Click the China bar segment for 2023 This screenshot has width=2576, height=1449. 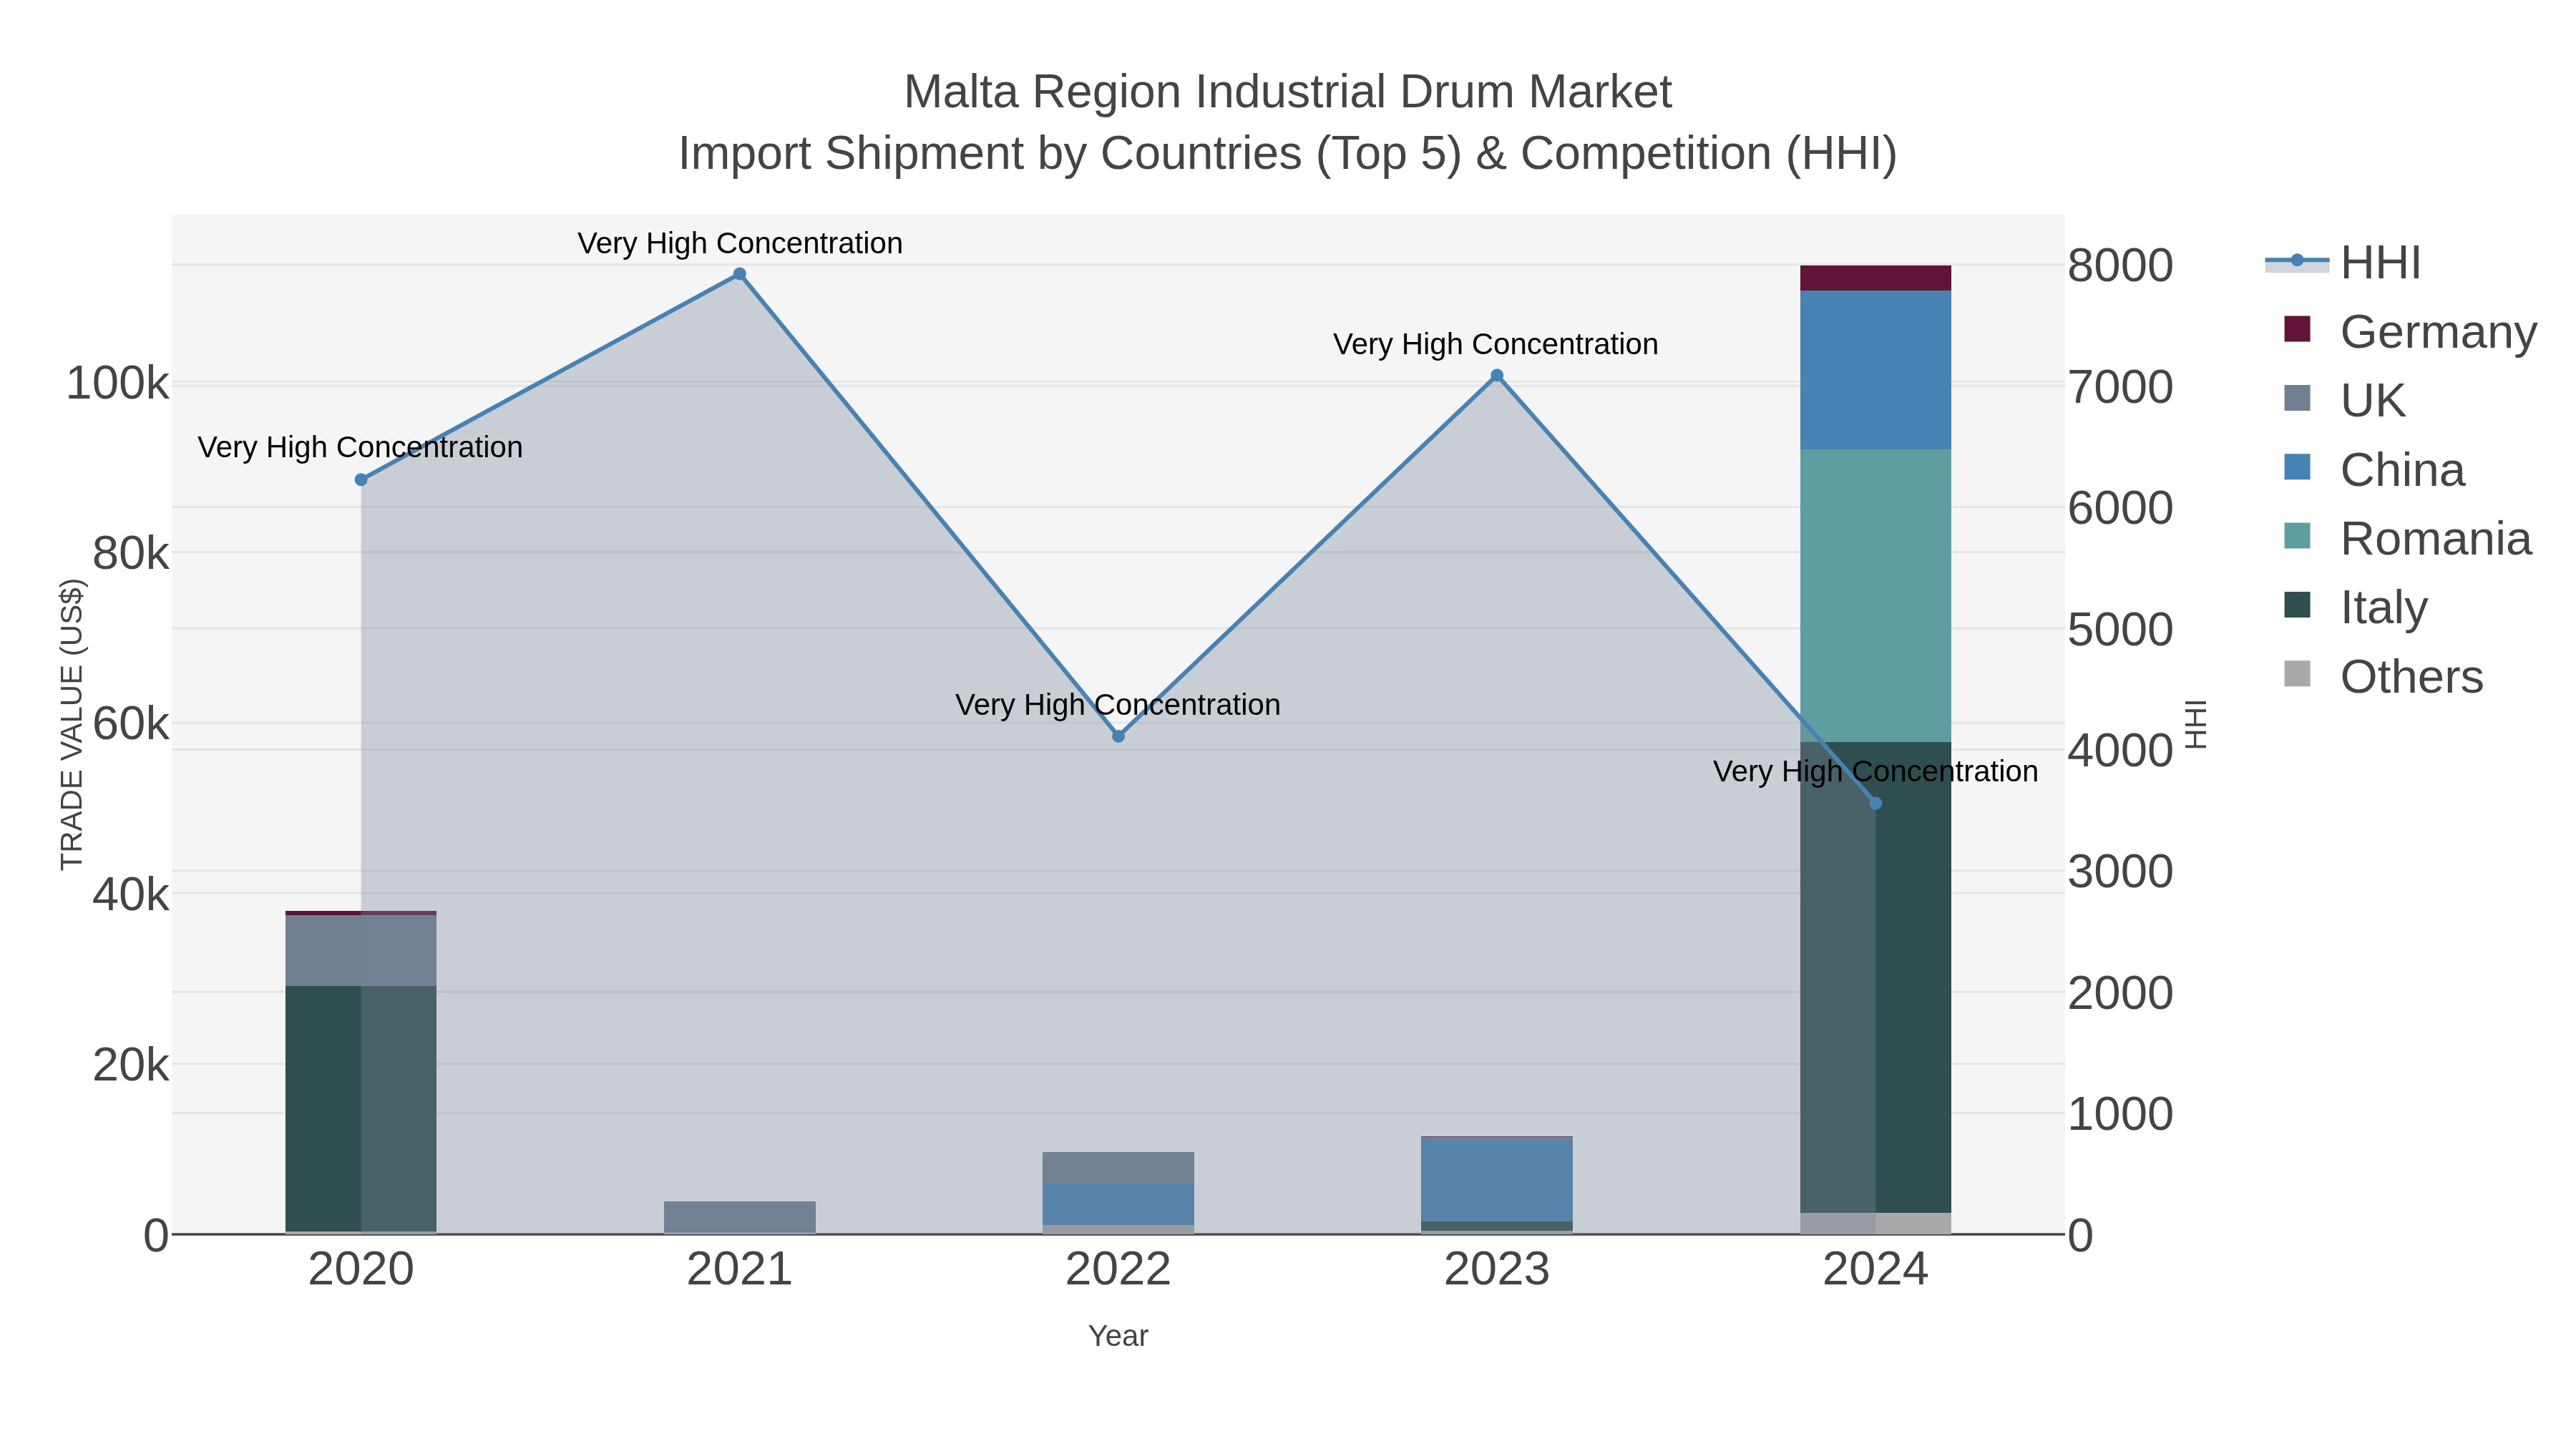click(x=1497, y=1180)
